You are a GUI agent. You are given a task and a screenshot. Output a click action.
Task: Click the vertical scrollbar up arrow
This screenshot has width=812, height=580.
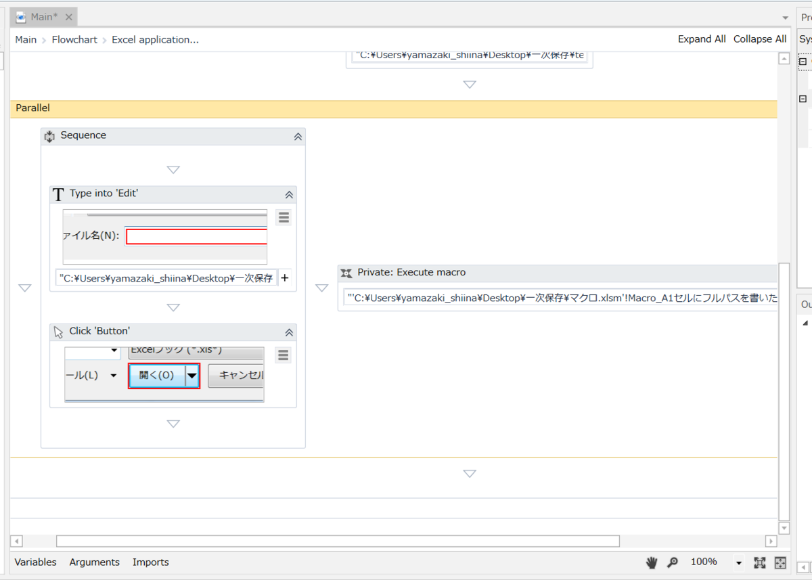784,59
